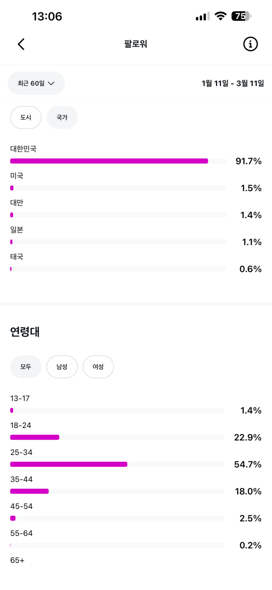This screenshot has height=590, width=272.
Task: Tap the Wi-Fi status icon
Action: (221, 17)
